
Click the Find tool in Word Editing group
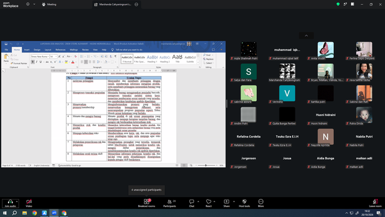(207, 55)
